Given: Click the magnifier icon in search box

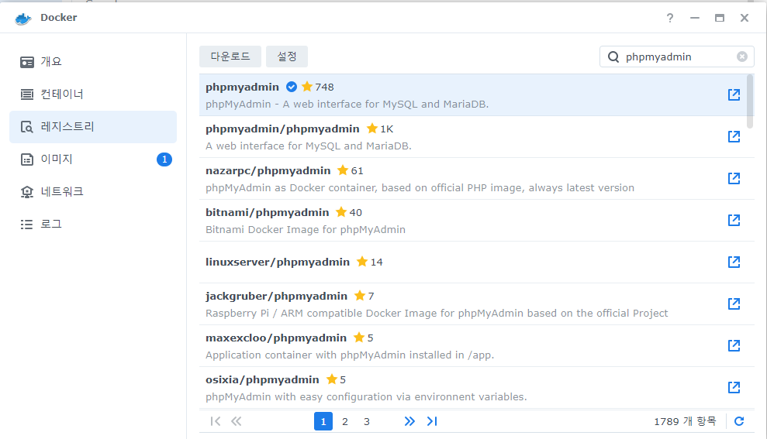Looking at the screenshot, I should [x=613, y=57].
